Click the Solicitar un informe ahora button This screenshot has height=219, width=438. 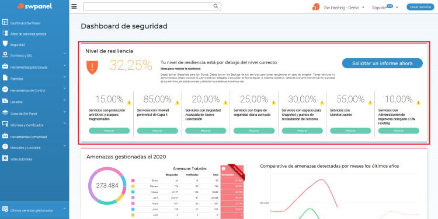tap(382, 63)
